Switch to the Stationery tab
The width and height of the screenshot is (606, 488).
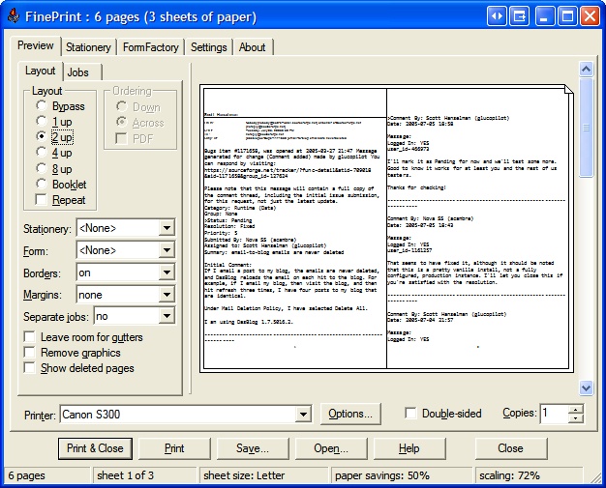tap(88, 47)
